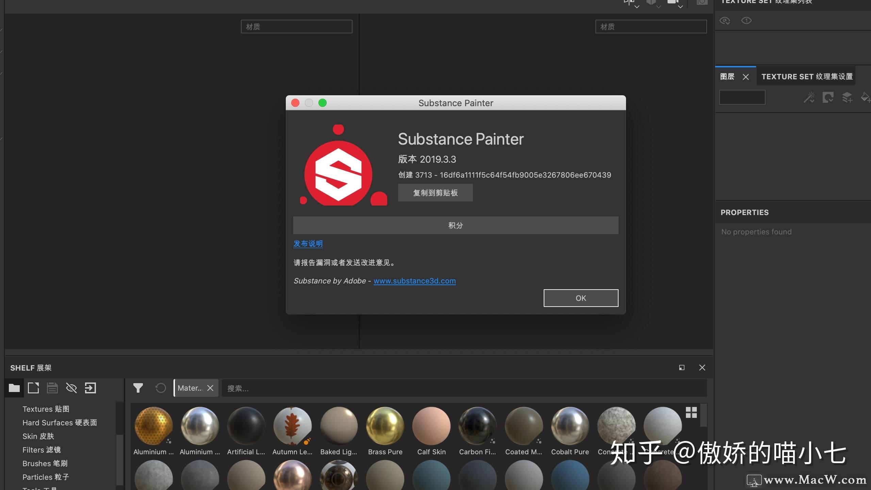Image resolution: width=871 pixels, height=490 pixels.
Task: Click the add effect magic wand icon
Action: [809, 98]
